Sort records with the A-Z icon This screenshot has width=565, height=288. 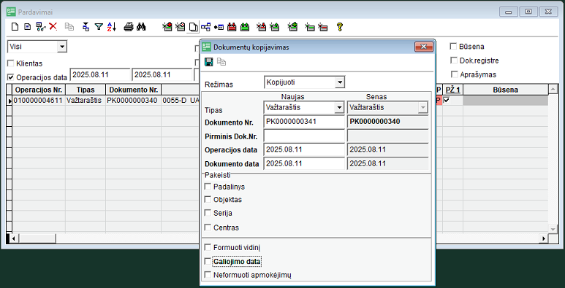pos(112,26)
